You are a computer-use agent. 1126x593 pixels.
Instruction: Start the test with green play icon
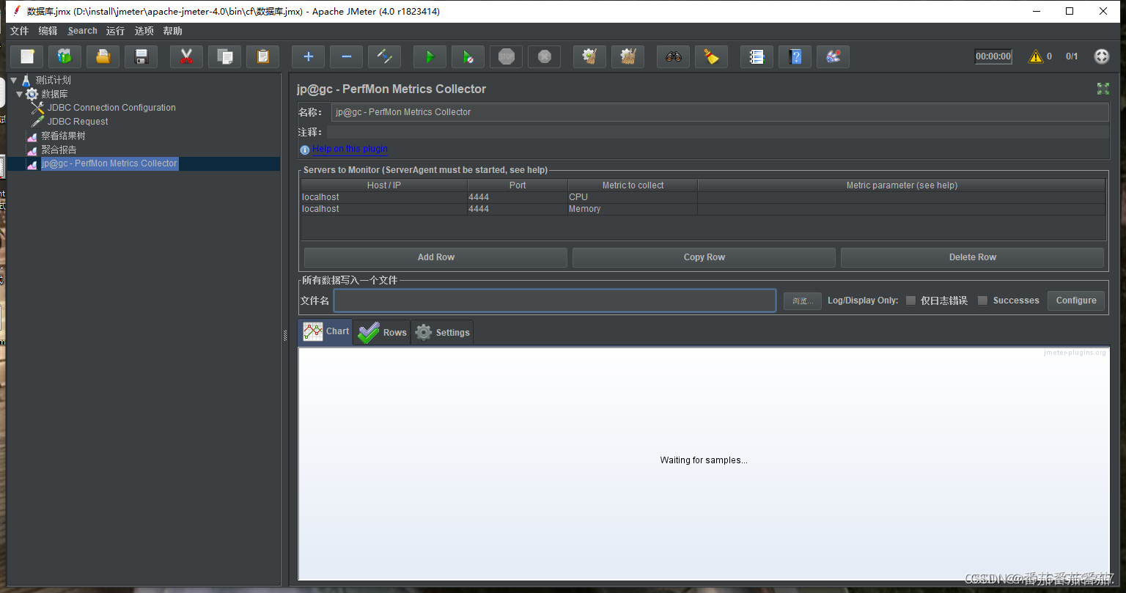click(430, 56)
